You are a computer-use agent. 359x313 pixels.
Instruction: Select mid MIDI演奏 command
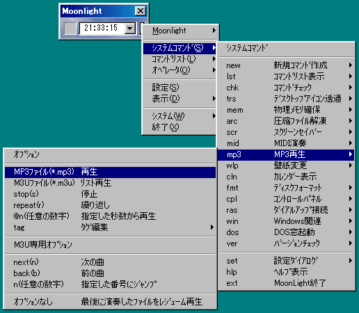click(286, 143)
